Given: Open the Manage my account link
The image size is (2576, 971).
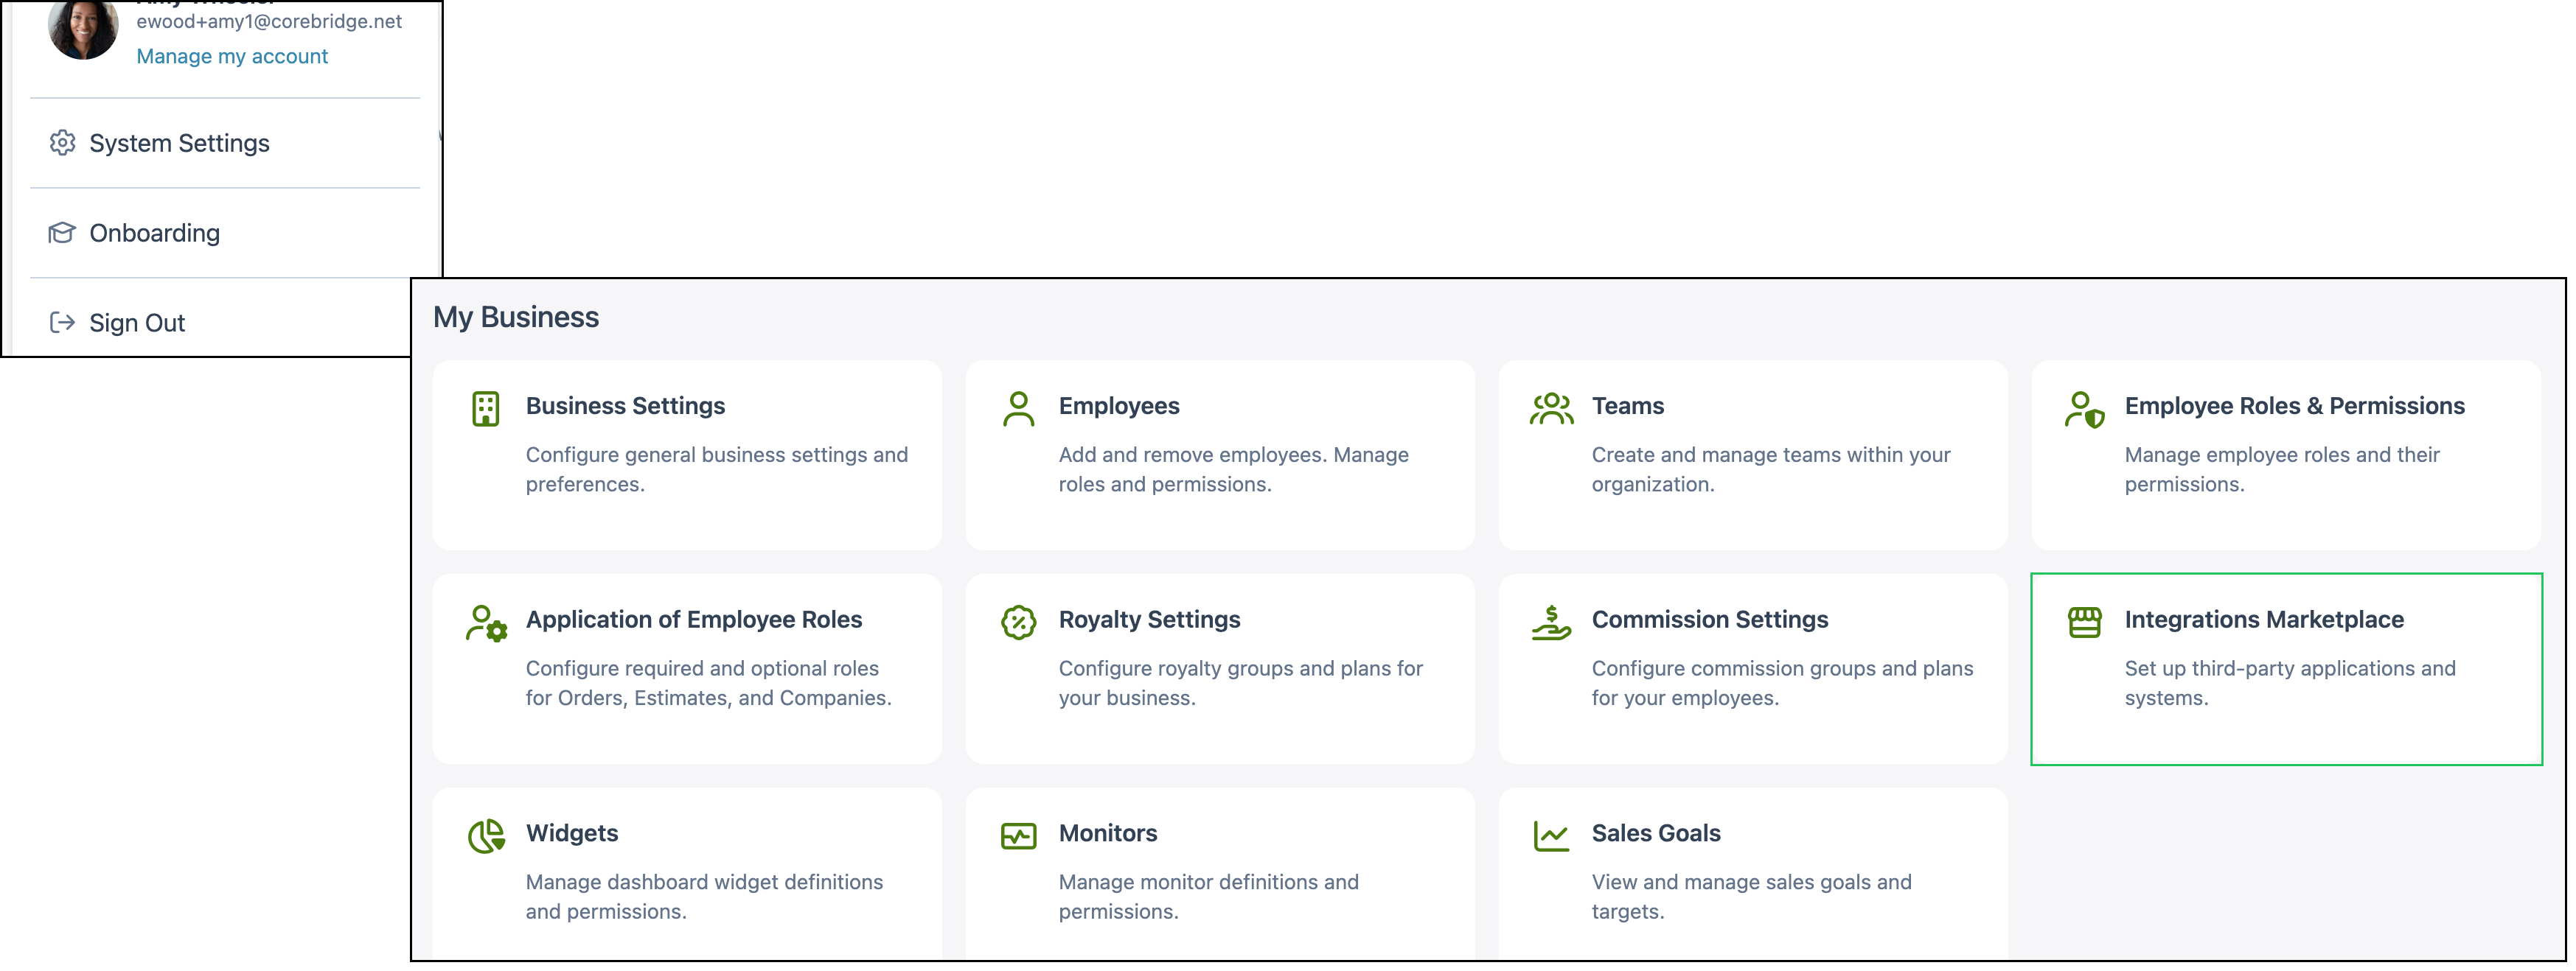Looking at the screenshot, I should [232, 56].
